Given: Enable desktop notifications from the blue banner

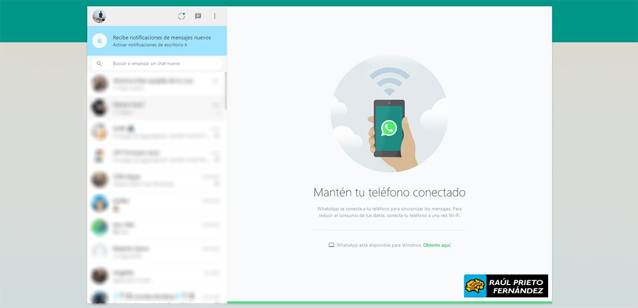Looking at the screenshot, I should (x=148, y=45).
